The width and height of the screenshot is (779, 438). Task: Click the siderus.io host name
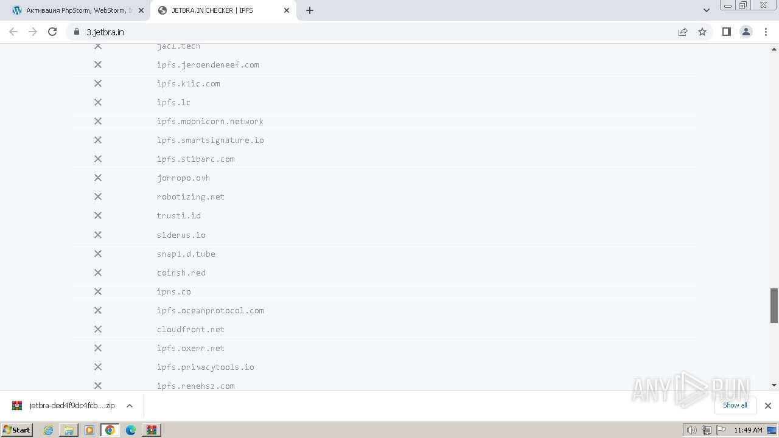click(x=181, y=235)
